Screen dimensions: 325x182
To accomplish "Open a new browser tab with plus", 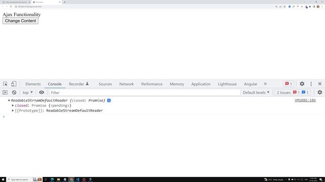I will pos(64,2).
